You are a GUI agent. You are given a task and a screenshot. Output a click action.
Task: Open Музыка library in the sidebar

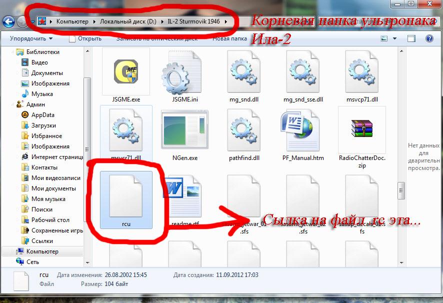[x=37, y=94]
